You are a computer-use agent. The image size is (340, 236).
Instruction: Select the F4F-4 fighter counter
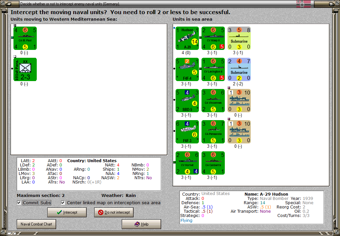click(x=187, y=69)
